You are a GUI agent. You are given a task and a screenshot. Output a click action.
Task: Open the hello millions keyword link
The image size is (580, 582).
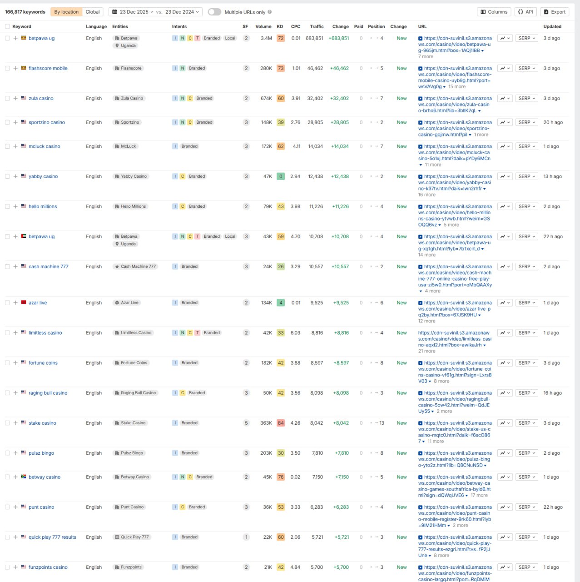click(43, 206)
